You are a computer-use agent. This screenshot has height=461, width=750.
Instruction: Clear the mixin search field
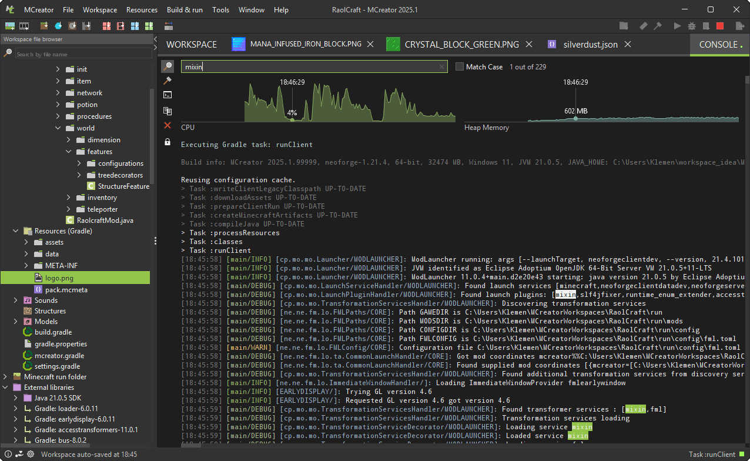[x=442, y=67]
